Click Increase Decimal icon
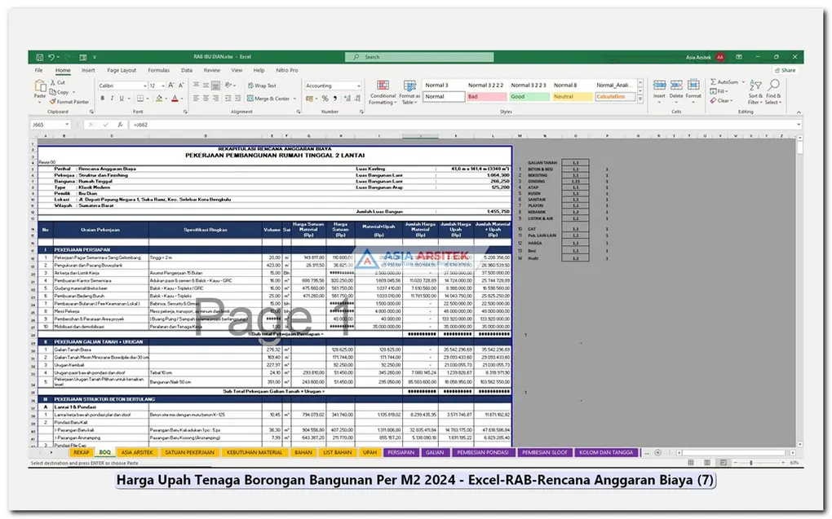 [x=347, y=99]
